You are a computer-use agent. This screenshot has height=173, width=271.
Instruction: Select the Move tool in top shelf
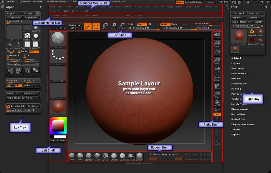(104, 26)
